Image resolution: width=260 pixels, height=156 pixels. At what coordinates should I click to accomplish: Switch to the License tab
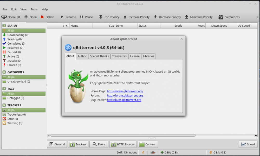135,56
